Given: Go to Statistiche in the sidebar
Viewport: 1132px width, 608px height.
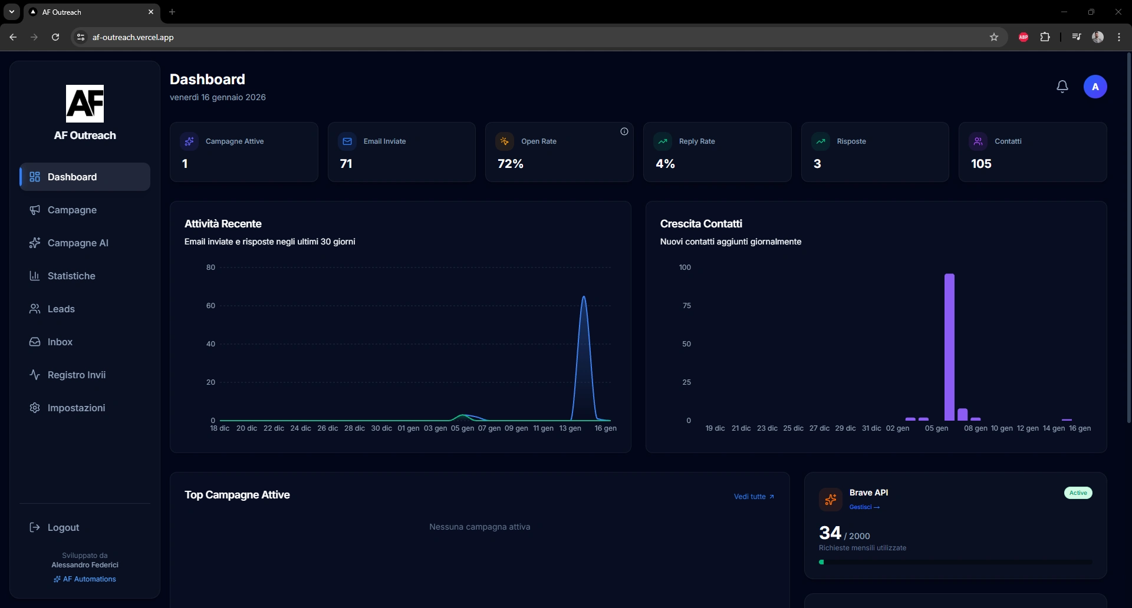Looking at the screenshot, I should point(85,276).
